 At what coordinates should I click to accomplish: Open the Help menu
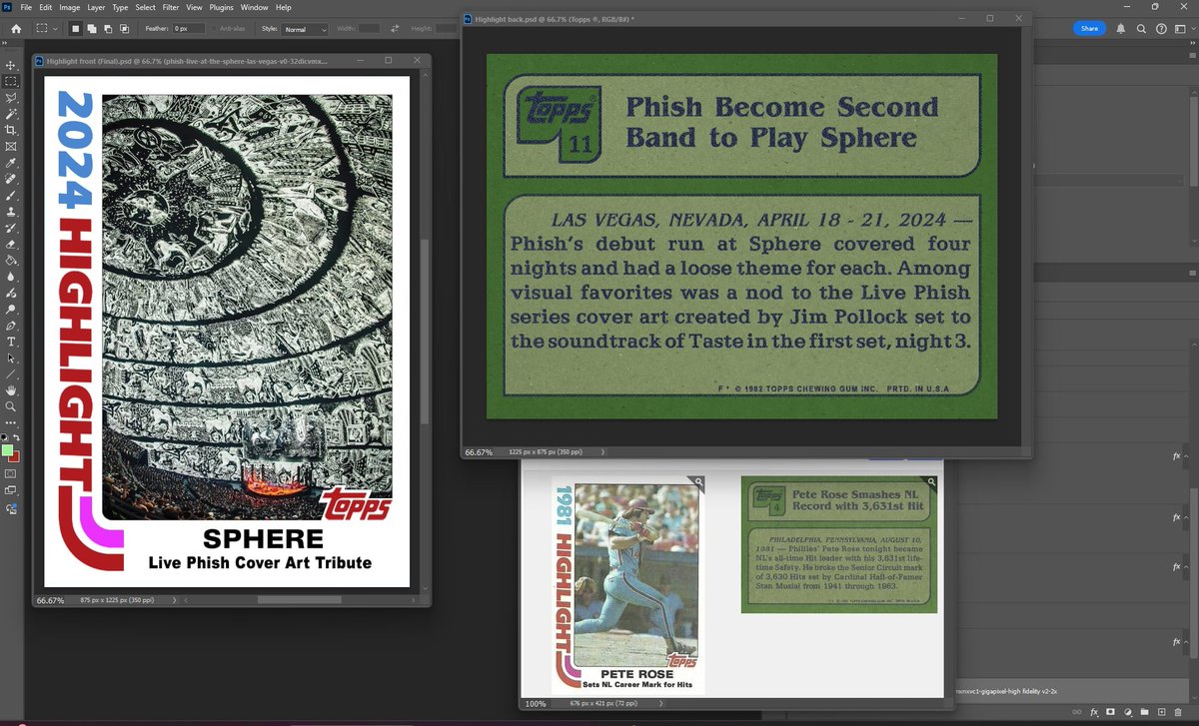click(284, 7)
